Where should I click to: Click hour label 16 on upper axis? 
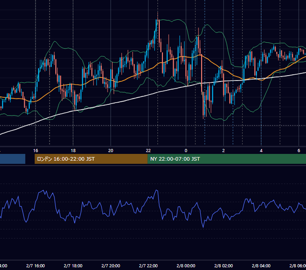click(36, 151)
